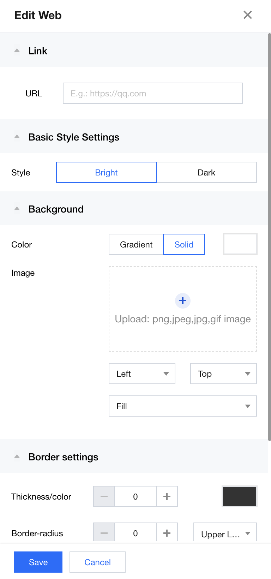Open the Left horizontal position dropdown
The height and width of the screenshot is (579, 271).
pyautogui.click(x=142, y=374)
